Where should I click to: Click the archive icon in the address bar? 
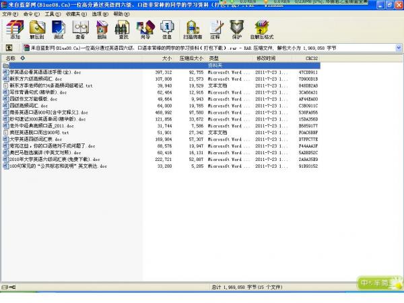[x=26, y=48]
